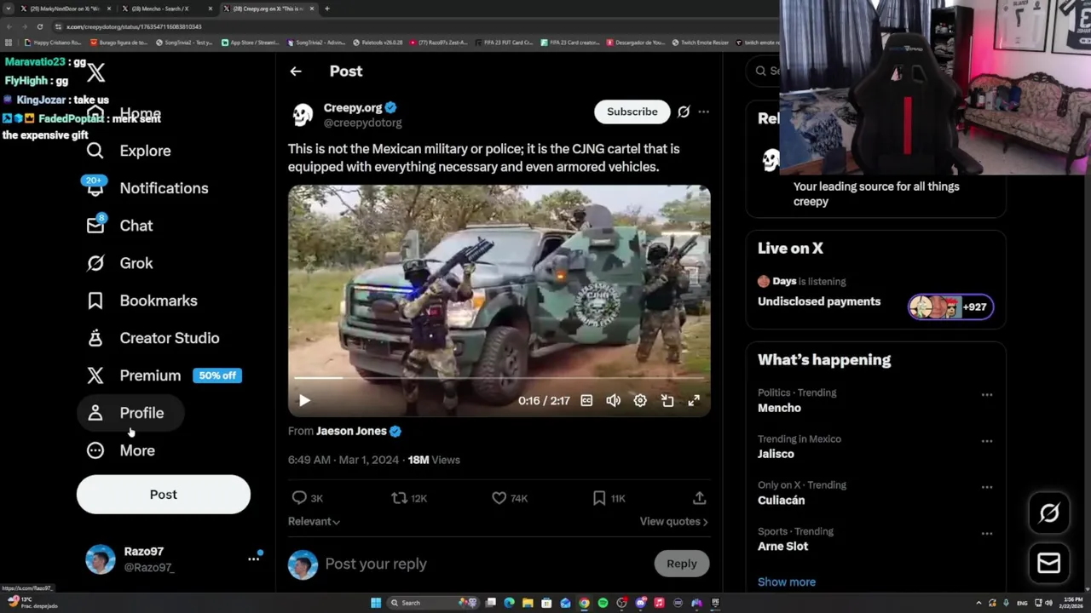
Task: Expand the Relevant replies sort dropdown
Action: pos(314,521)
